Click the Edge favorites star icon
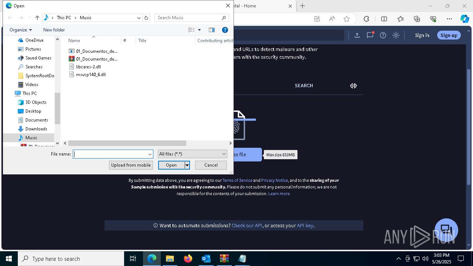The width and height of the screenshot is (473, 266). pos(347,19)
